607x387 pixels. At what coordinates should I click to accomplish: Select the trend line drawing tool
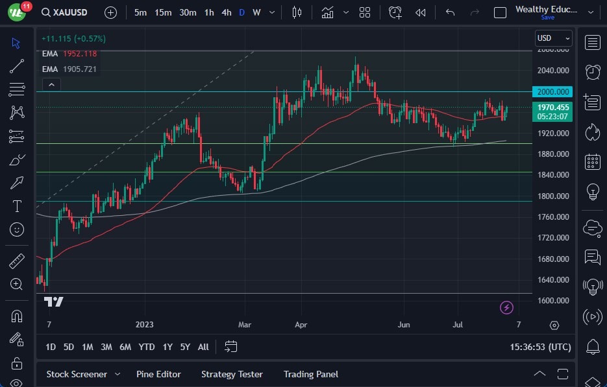(17, 65)
